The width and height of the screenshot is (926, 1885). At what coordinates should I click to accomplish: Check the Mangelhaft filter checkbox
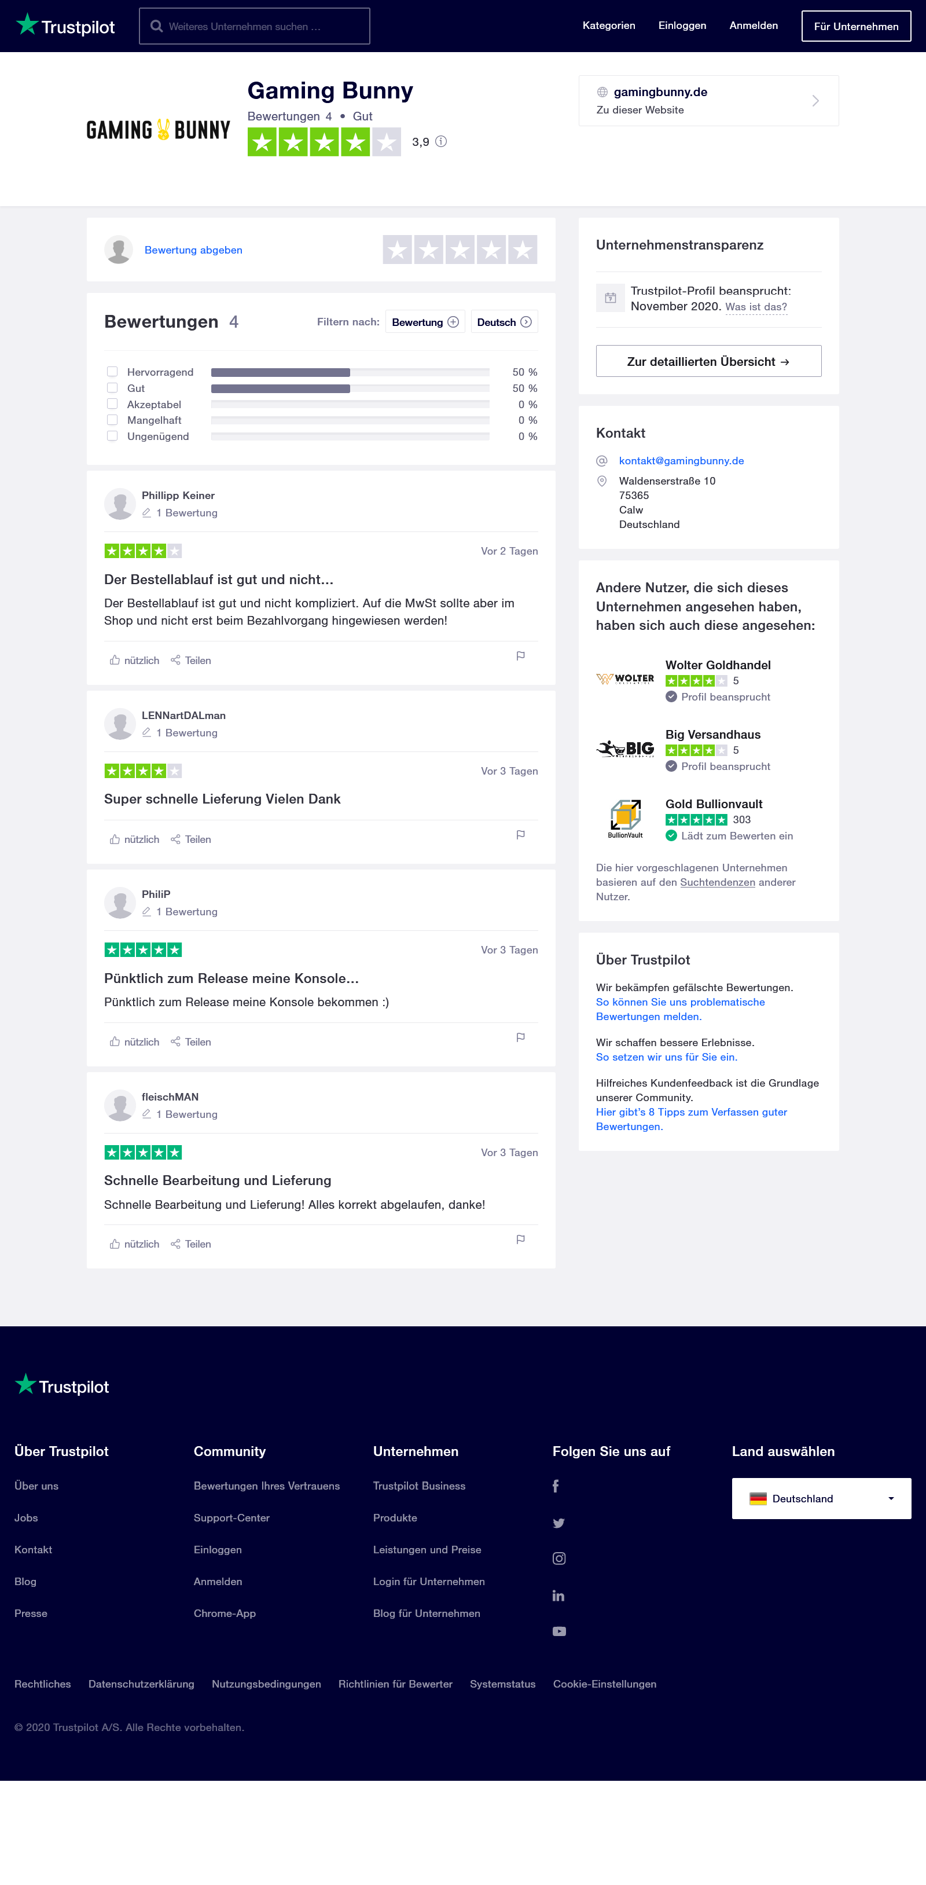pyautogui.click(x=112, y=420)
